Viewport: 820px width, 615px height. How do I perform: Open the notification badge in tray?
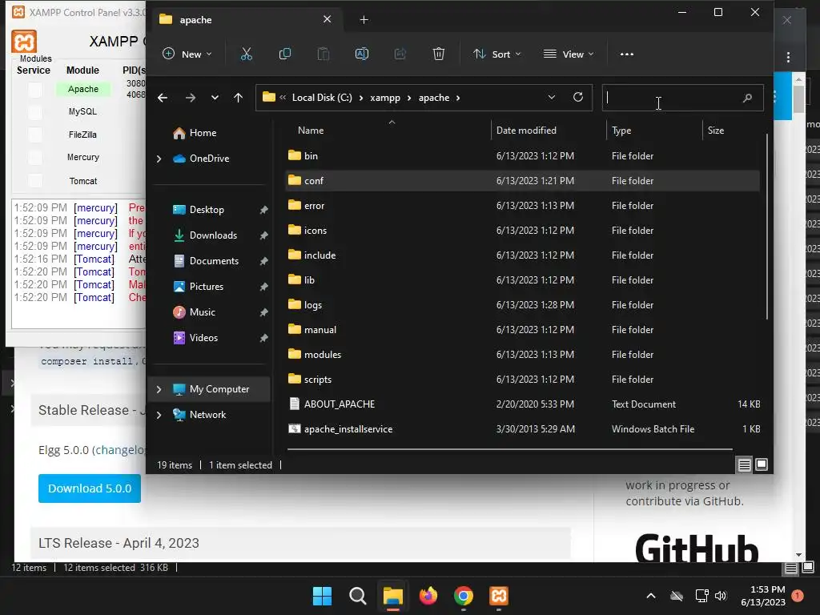click(798, 596)
